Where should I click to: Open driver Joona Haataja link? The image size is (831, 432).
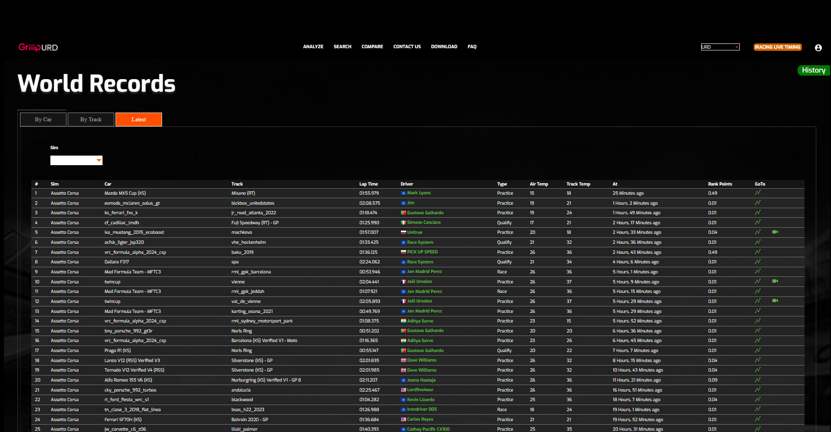tap(421, 380)
